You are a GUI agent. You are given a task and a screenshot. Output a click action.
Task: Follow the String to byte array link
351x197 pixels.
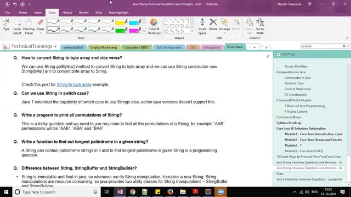[74, 84]
